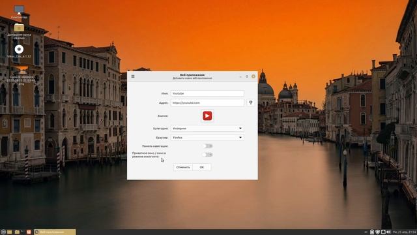Open the network tray icon

click(383, 232)
